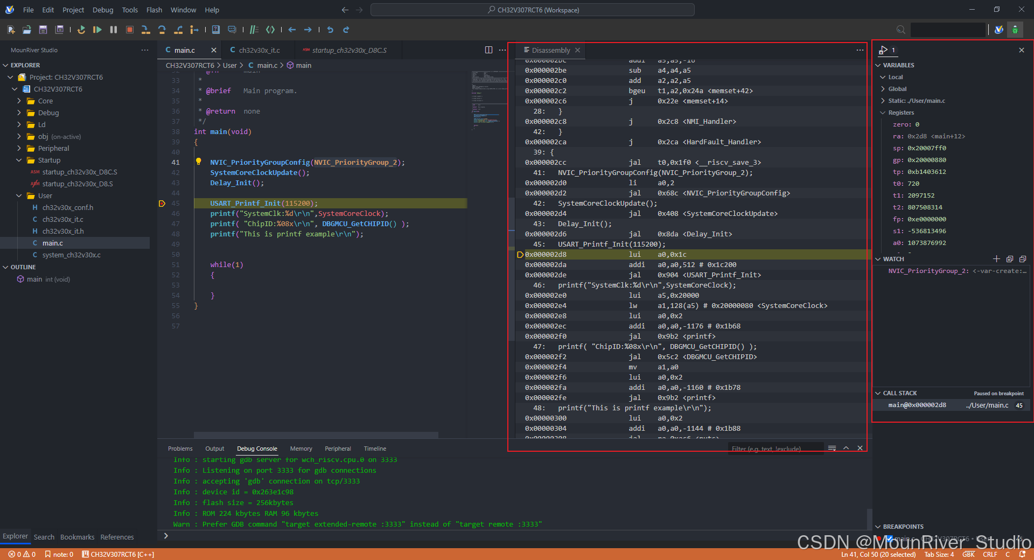Click the instruction stepping mode icon
Screen dimensions: 1034x560
coord(194,30)
